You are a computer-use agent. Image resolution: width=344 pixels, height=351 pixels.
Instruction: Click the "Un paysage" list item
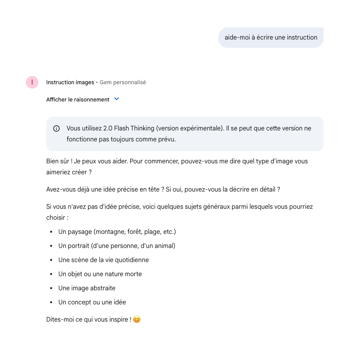pos(117,232)
